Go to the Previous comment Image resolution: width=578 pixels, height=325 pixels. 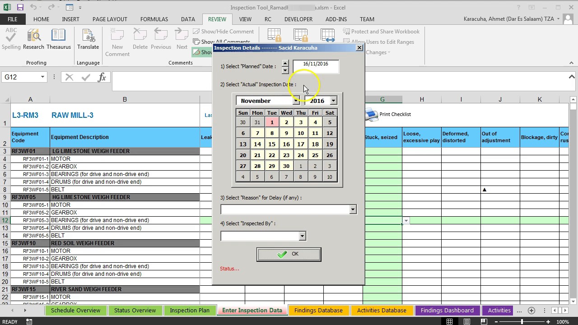(161, 39)
